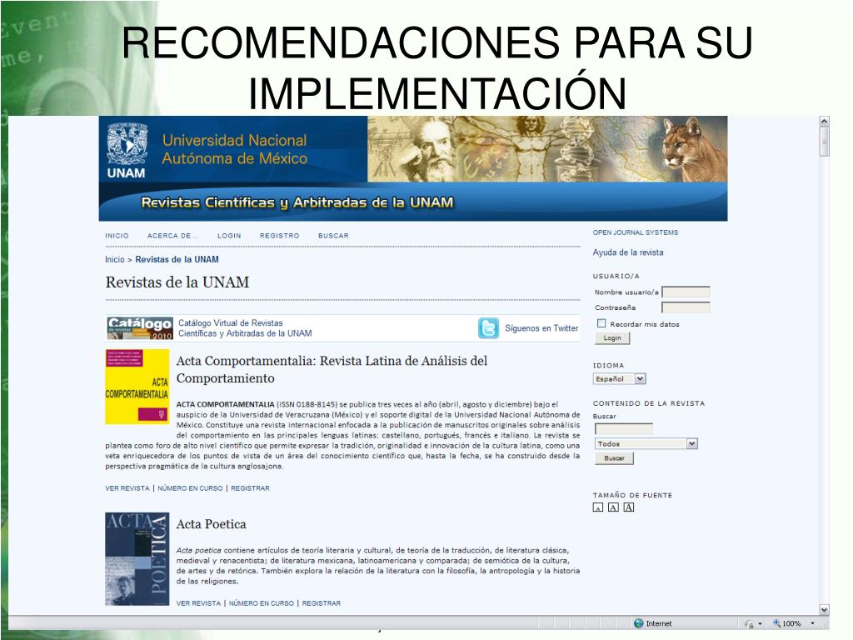
Task: Open the Acta Poetica journal title
Action: click(211, 524)
